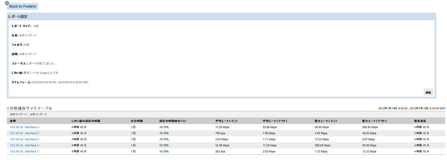Screen dimensions: 447x160
Task: Sort by 最大レート(アウト) column header
Action: 374,121
